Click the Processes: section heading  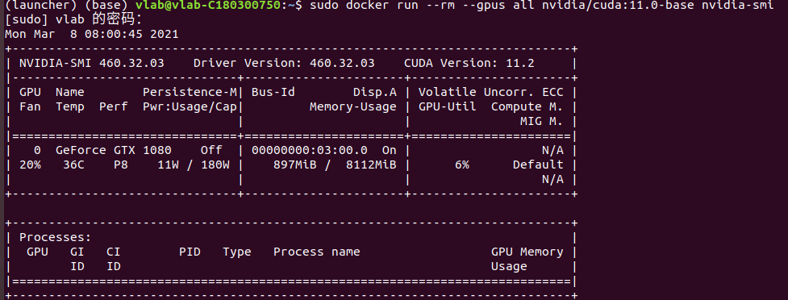coord(56,237)
